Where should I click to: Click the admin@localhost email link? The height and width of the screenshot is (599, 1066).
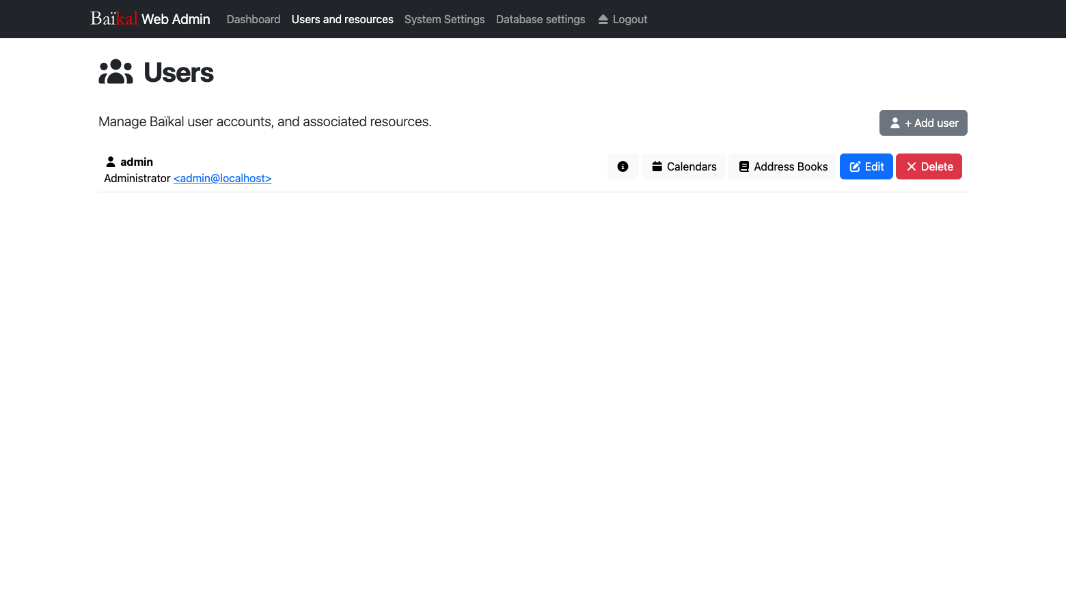click(x=223, y=178)
